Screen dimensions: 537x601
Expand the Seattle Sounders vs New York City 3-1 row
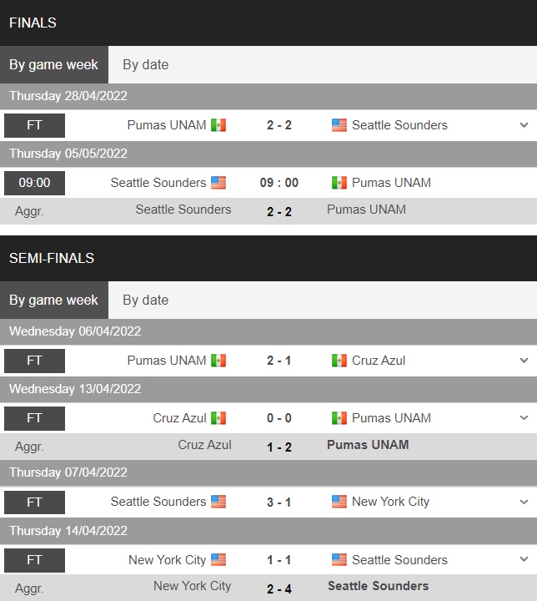click(524, 502)
